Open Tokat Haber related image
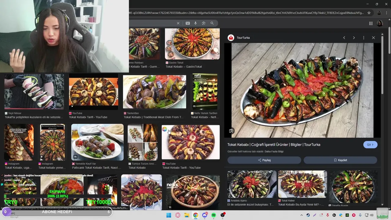Screen dimensions: 391x220 click(302, 184)
